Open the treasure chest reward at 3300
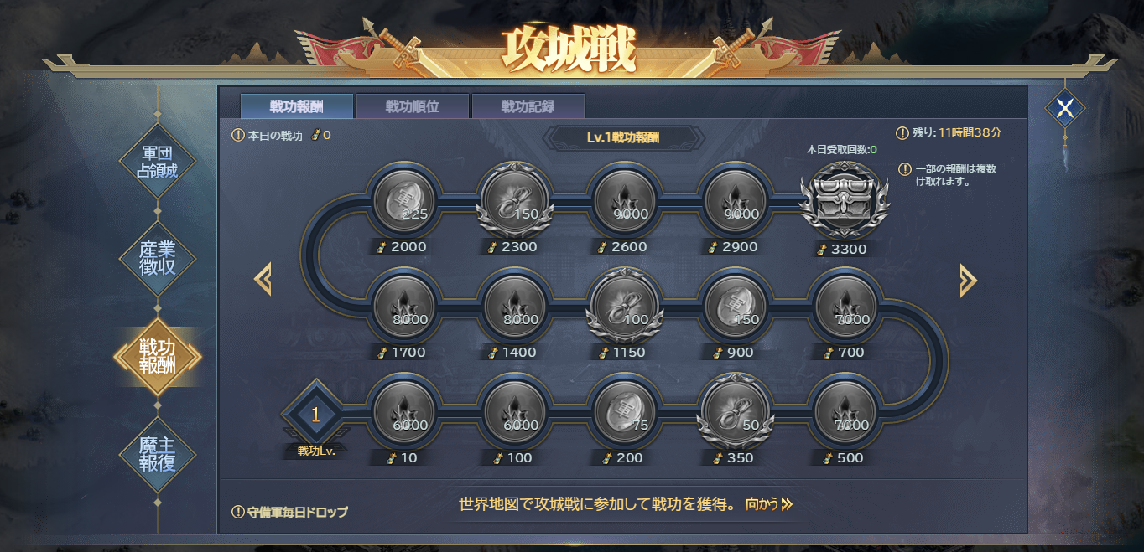This screenshot has height=552, width=1144. click(x=845, y=200)
